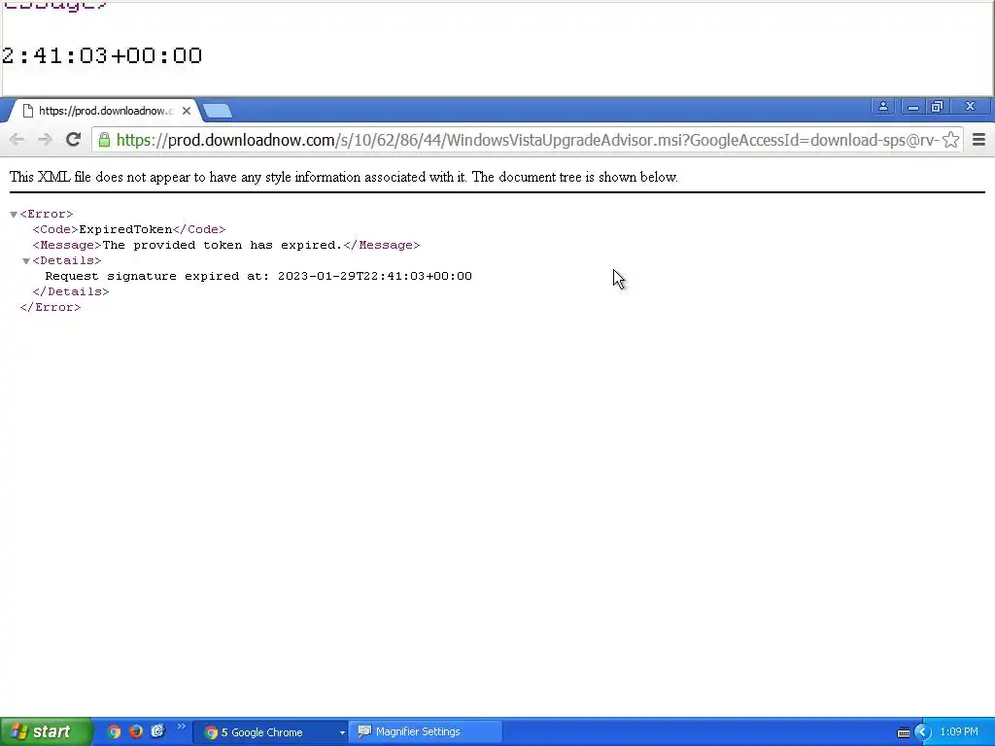Screen dimensions: 995x746
Task: Open a new tab
Action: 218,111
